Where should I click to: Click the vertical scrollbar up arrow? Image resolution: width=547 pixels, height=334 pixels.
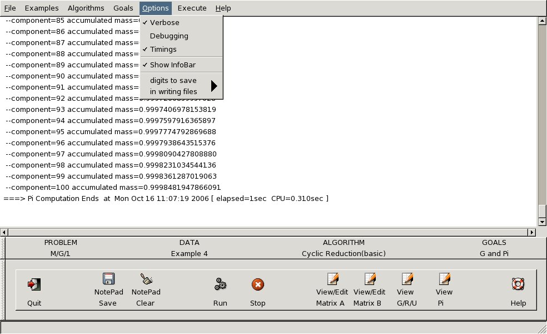tap(542, 22)
